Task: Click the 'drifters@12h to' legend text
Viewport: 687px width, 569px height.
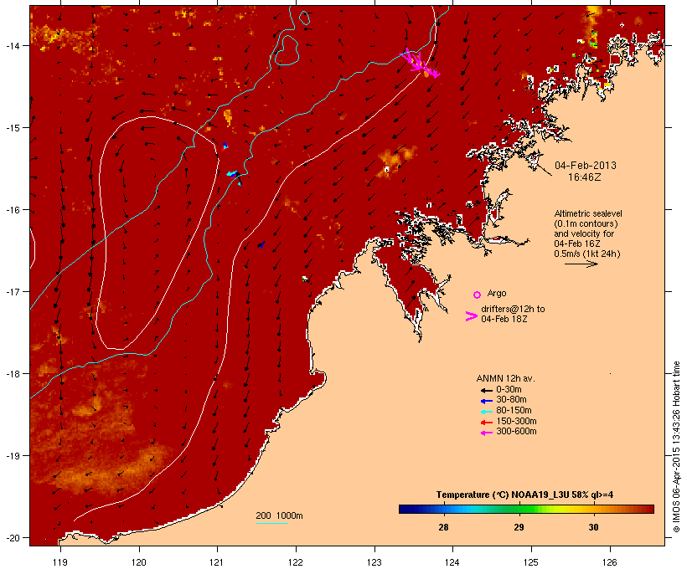Action: click(x=513, y=309)
